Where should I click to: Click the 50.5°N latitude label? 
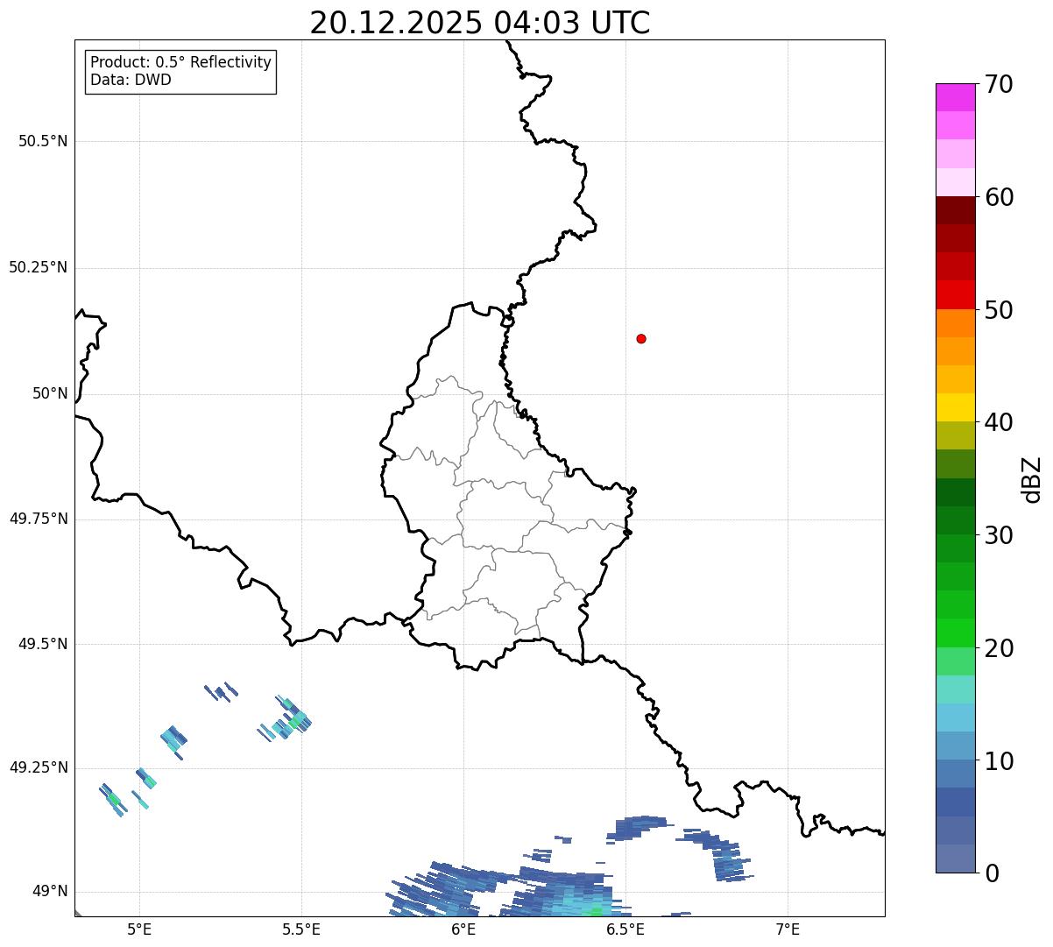[43, 141]
